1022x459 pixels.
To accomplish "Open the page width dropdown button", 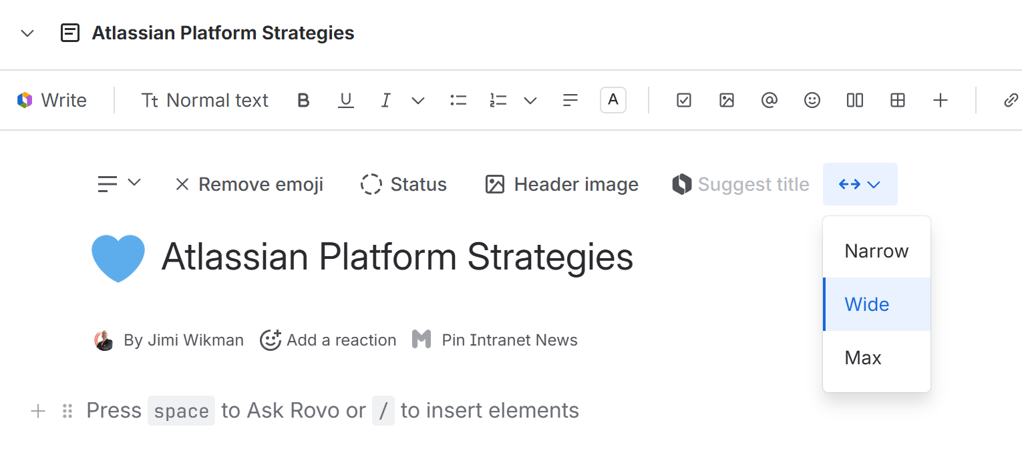I will (x=860, y=184).
